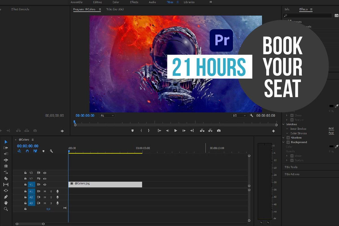The image size is (339, 226).
Task: Activate the Ripple Edit tool
Action: [x=6, y=160]
